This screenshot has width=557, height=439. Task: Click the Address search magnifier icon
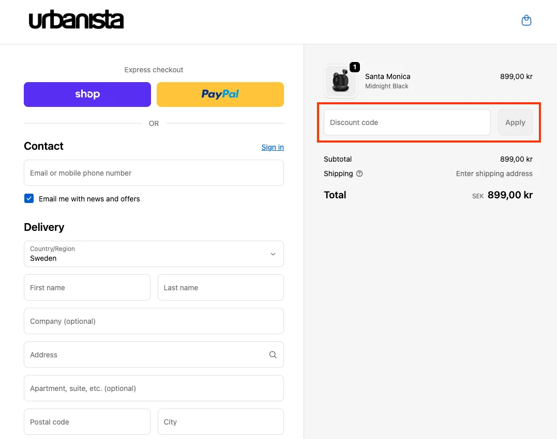(273, 355)
